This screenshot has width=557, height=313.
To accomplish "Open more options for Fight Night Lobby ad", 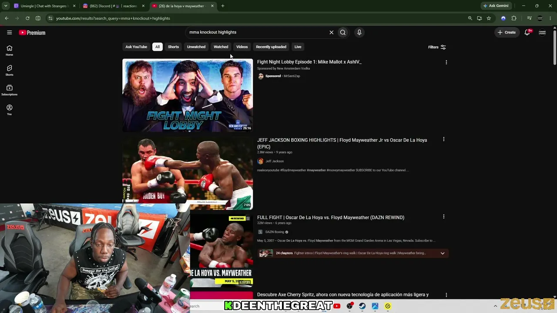I will [446, 62].
